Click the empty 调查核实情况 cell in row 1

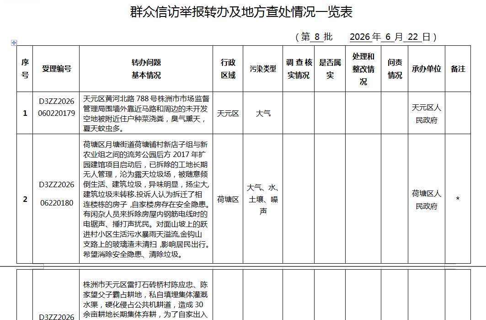click(x=299, y=113)
